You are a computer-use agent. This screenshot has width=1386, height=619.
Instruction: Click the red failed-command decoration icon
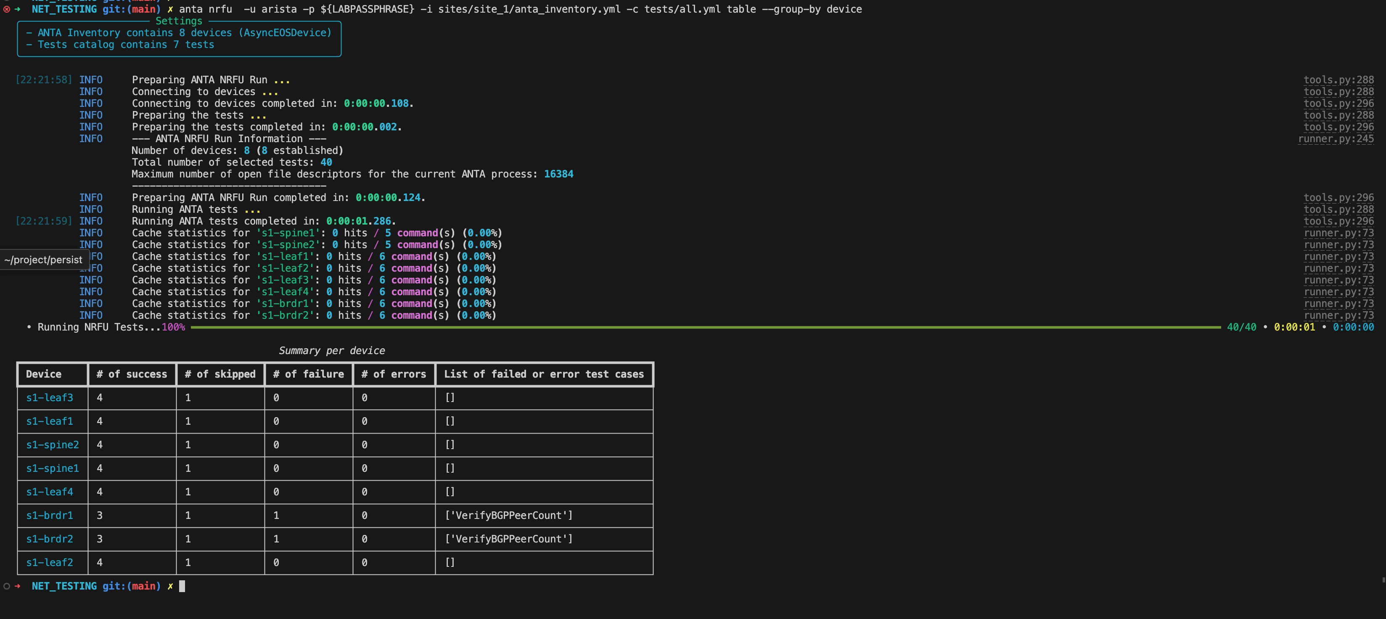tap(6, 9)
